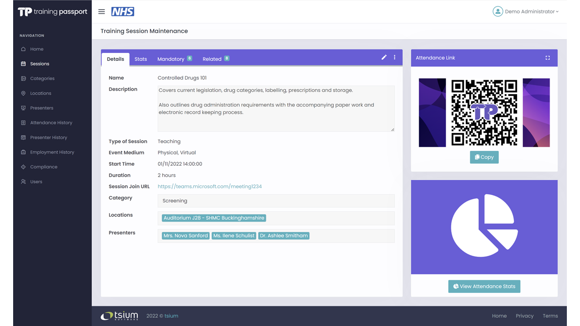580x326 pixels.
Task: Click the Users icon in sidebar
Action: pyautogui.click(x=24, y=182)
